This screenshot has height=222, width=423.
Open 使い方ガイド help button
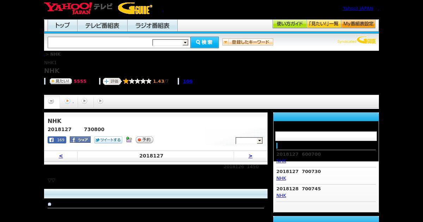coord(289,24)
